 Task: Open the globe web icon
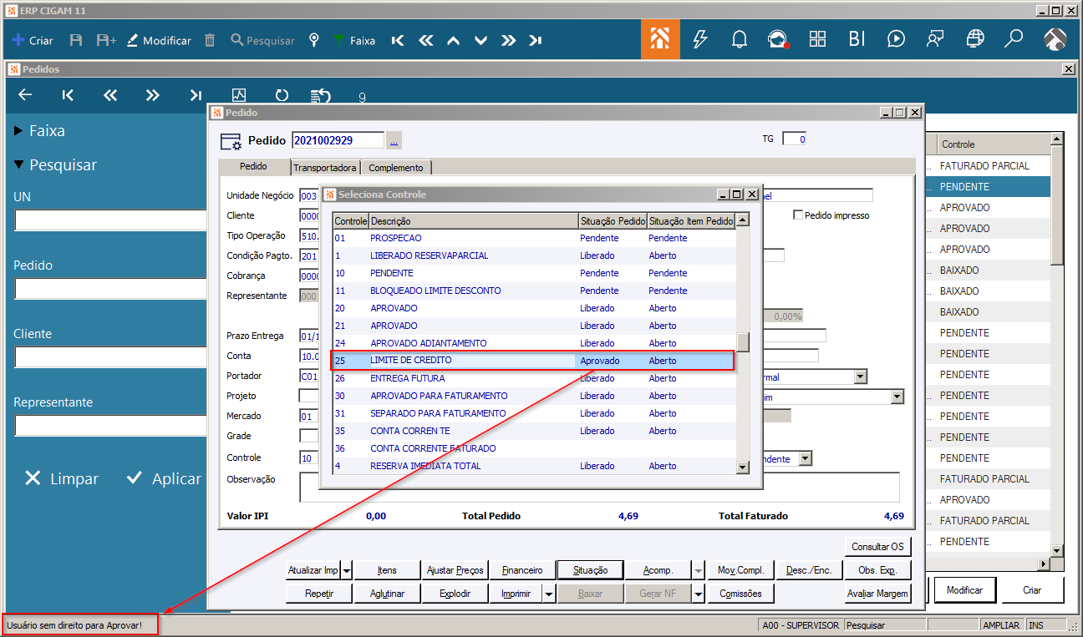pos(974,39)
